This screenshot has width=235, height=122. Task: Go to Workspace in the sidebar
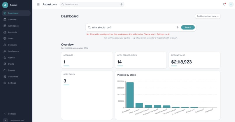(16, 26)
